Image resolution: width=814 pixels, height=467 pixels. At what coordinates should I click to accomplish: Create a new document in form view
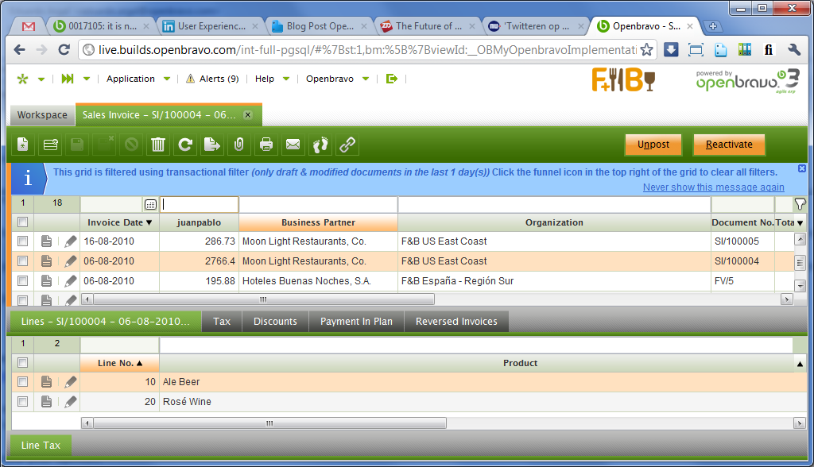[23, 145]
